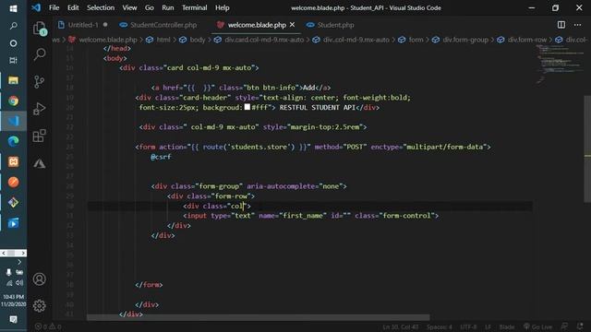Image resolution: width=591 pixels, height=332 pixels.
Task: Open the Go menu
Action: tap(150, 7)
